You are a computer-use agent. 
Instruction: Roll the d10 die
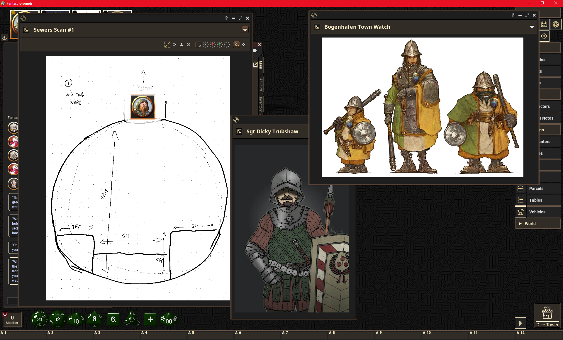click(x=76, y=320)
